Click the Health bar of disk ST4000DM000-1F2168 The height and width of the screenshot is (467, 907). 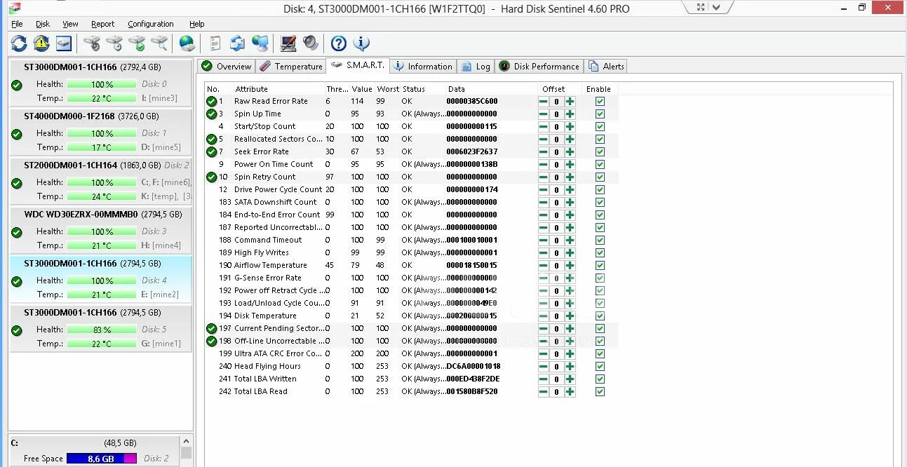click(x=102, y=134)
